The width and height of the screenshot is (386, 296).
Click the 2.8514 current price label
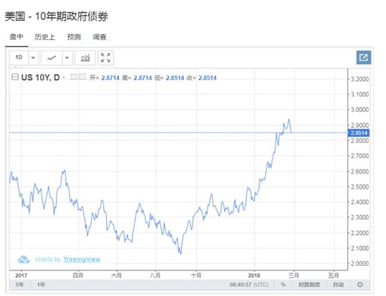coord(358,133)
